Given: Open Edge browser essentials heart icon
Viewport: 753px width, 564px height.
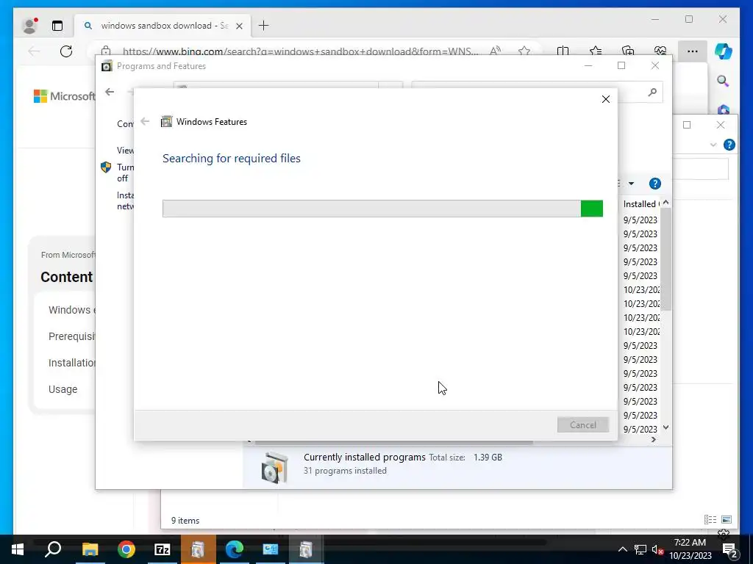Looking at the screenshot, I should (x=660, y=51).
